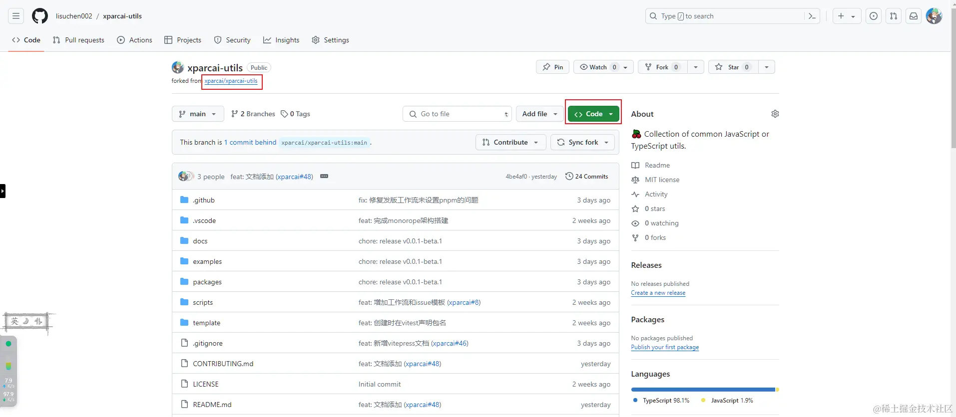The width and height of the screenshot is (956, 417).
Task: Click the TypeScript language bar
Action: [x=703, y=390]
